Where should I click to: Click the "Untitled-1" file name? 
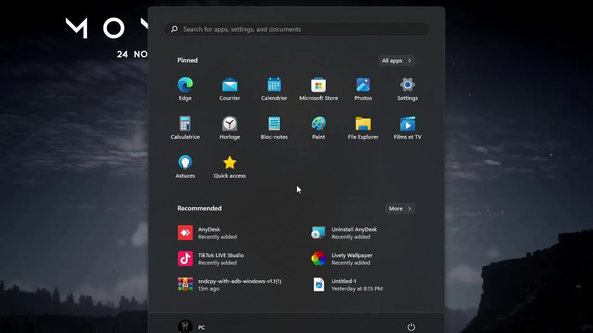(x=344, y=281)
